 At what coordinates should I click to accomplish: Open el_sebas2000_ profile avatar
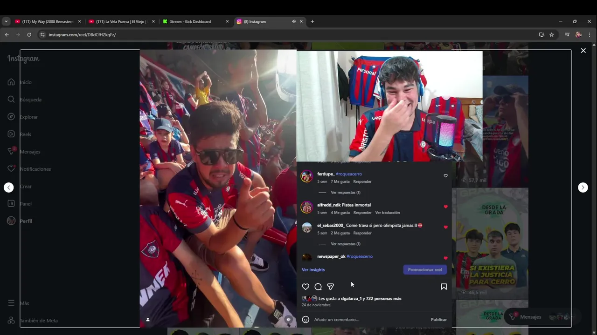(x=306, y=228)
